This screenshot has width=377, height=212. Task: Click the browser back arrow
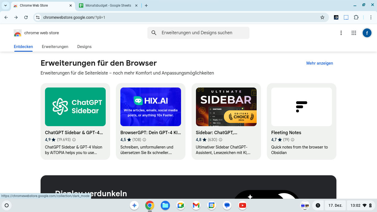[6, 17]
